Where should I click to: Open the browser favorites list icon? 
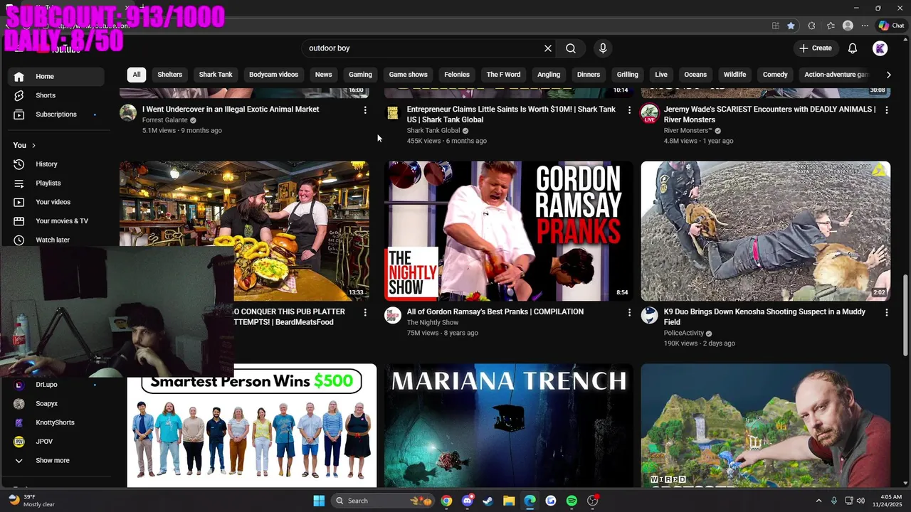pyautogui.click(x=831, y=26)
